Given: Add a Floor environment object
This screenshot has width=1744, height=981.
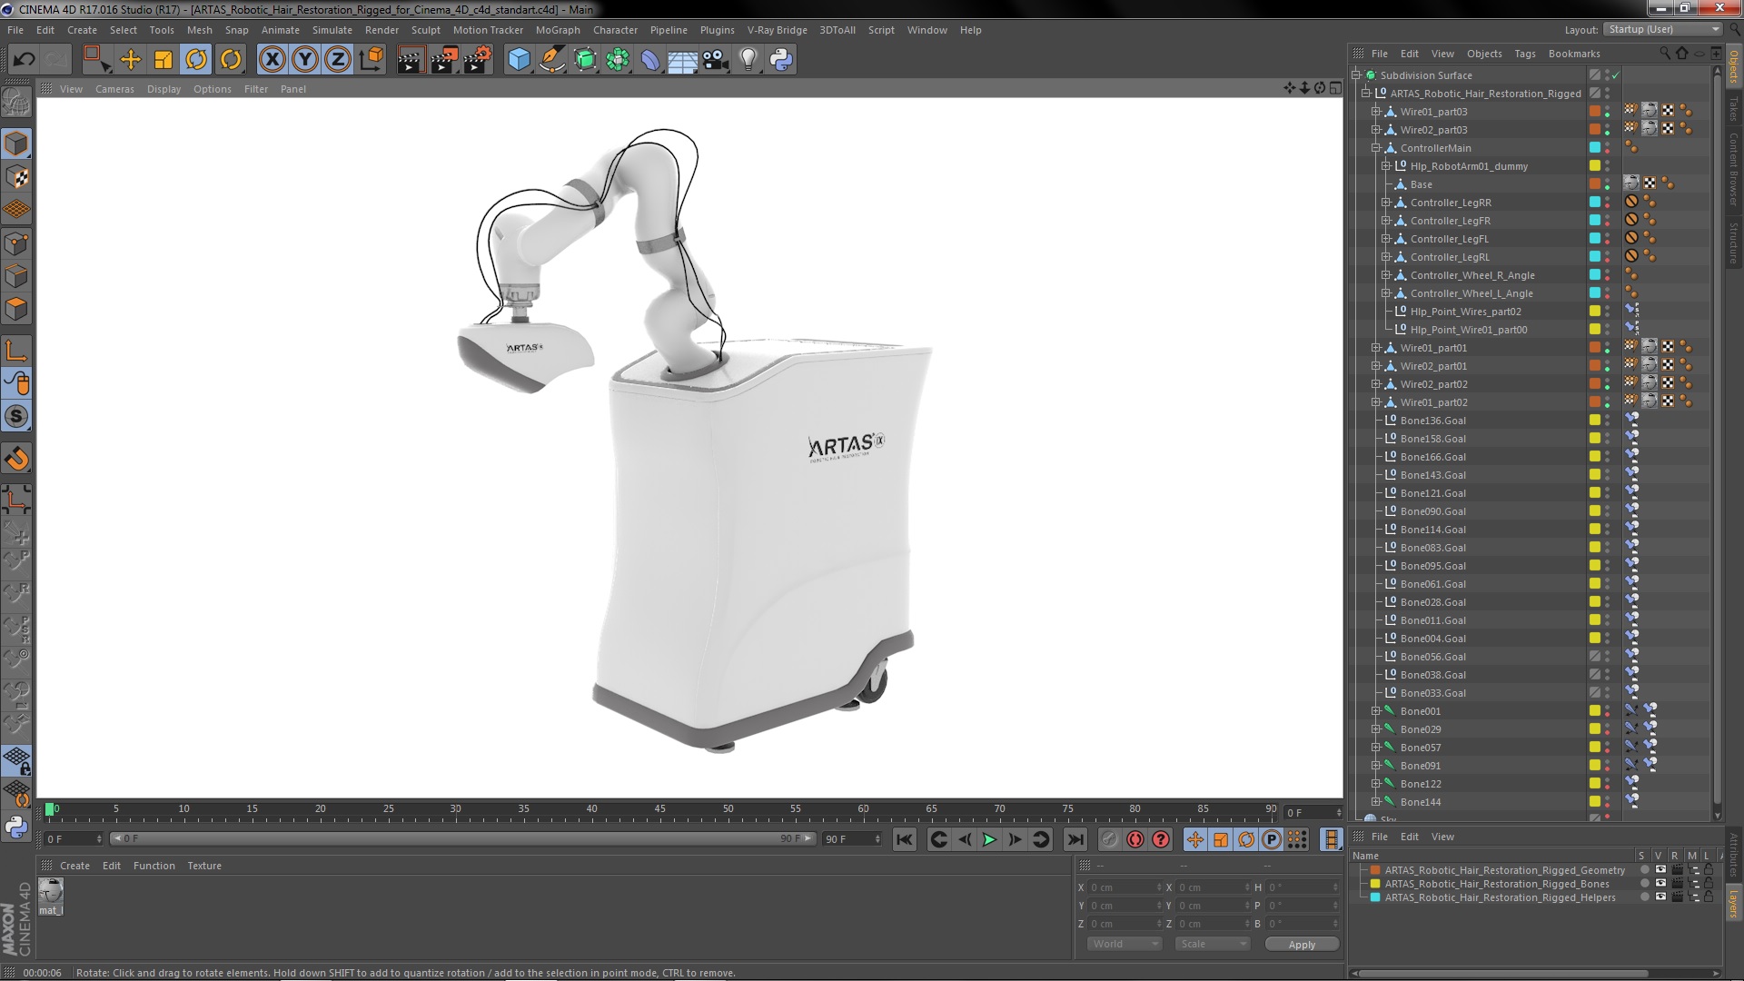Looking at the screenshot, I should click(682, 60).
